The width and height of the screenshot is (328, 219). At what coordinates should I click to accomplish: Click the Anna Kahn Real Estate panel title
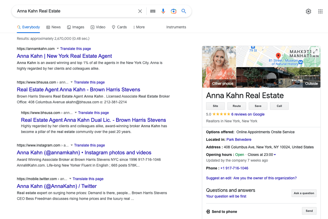245,95
